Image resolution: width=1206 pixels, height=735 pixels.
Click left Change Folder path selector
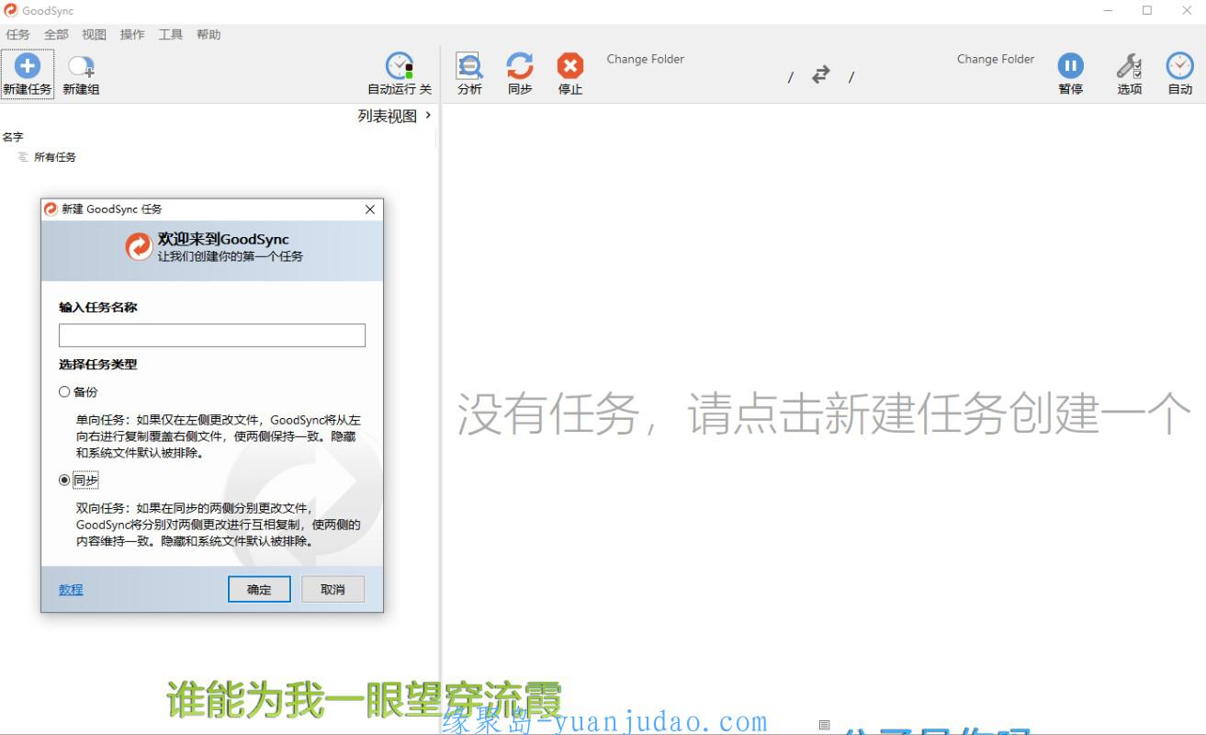click(x=645, y=59)
